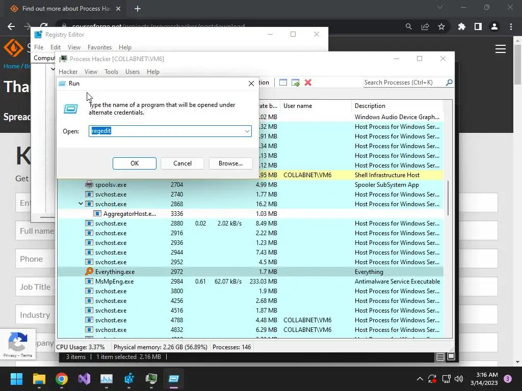Open Registry Editor Edit menu
Viewport: 522px width, 391px height.
(x=55, y=47)
